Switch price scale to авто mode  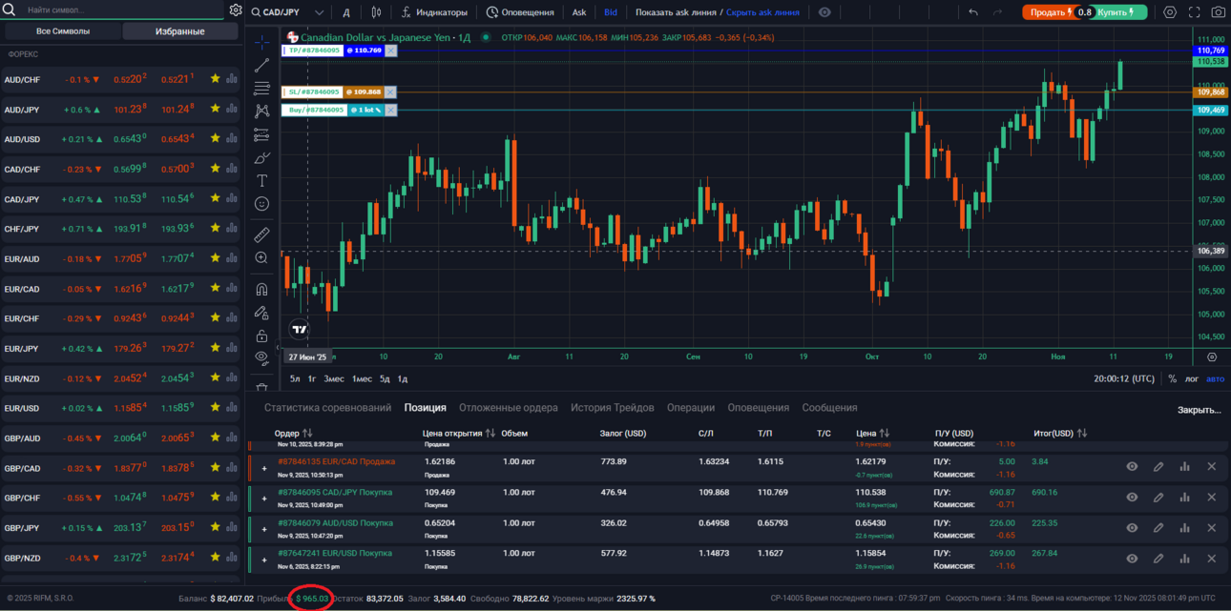coord(1215,379)
